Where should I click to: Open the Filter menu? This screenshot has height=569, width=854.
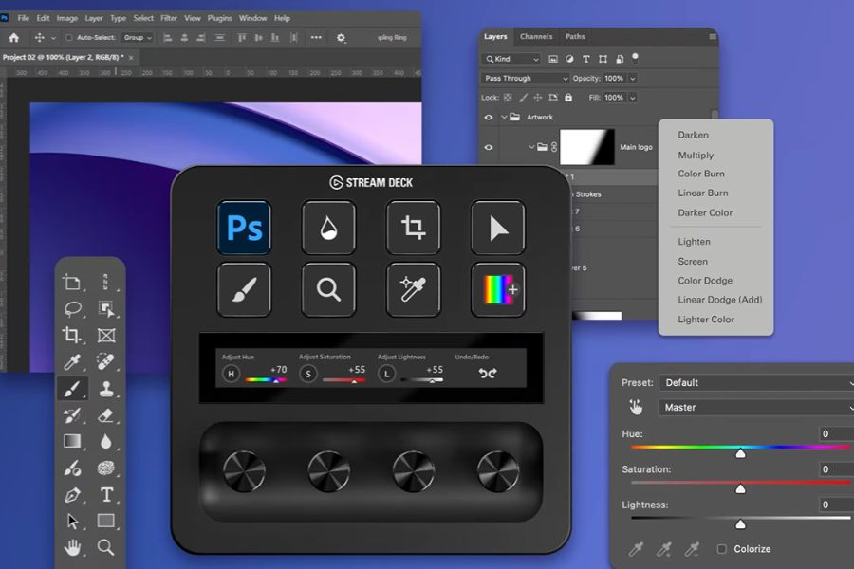pyautogui.click(x=169, y=18)
